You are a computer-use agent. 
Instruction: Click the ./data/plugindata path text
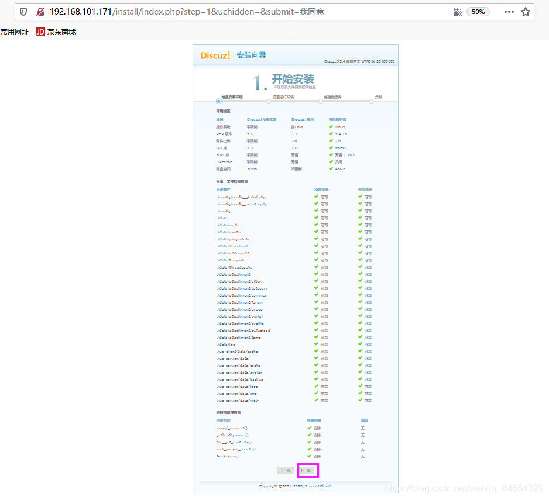(x=233, y=239)
